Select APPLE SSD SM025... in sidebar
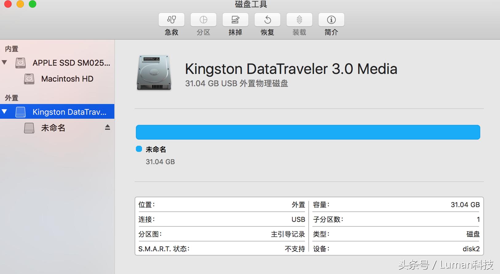The height and width of the screenshot is (274, 500). click(x=57, y=63)
